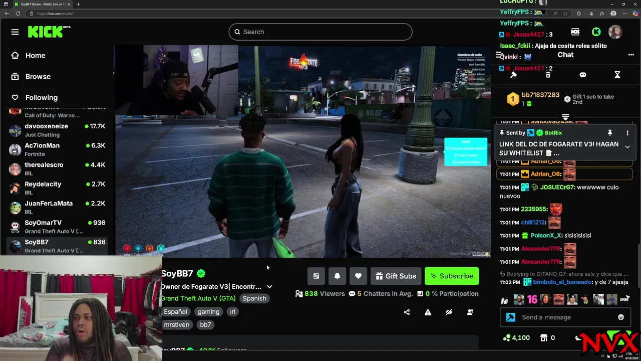
Task: Open the chat options three-dots menu
Action: [631, 55]
